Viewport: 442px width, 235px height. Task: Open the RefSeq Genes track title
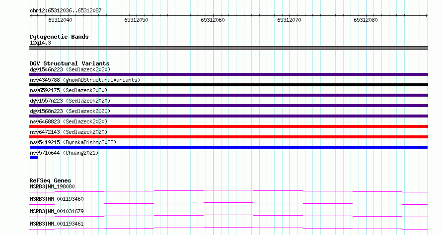point(50,180)
